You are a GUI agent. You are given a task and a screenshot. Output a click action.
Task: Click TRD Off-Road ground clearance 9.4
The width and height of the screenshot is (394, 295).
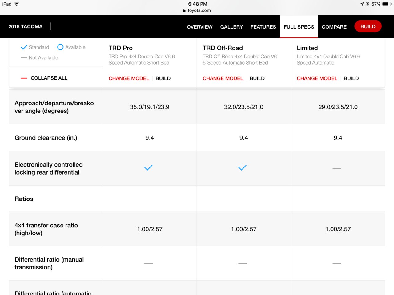click(244, 138)
